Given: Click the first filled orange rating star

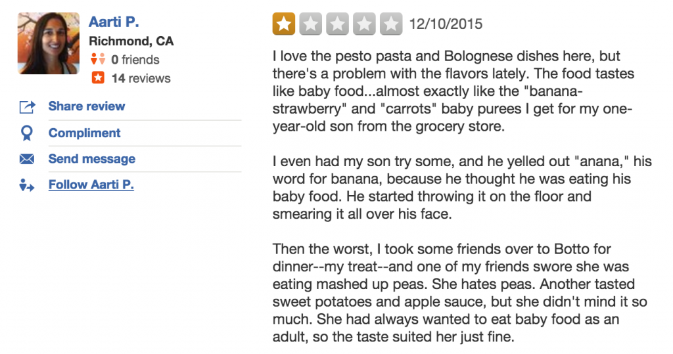Looking at the screenshot, I should 284,24.
